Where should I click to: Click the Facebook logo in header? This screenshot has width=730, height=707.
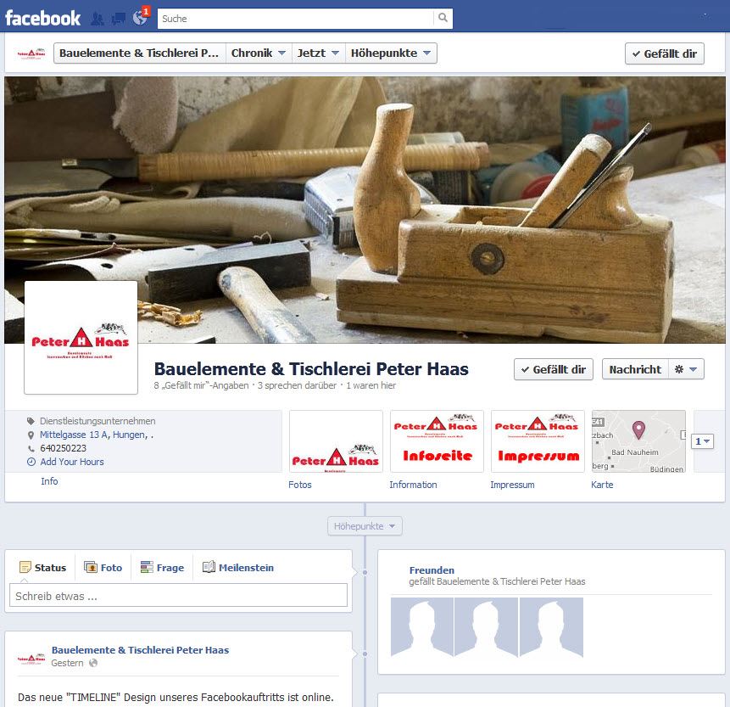click(42, 18)
